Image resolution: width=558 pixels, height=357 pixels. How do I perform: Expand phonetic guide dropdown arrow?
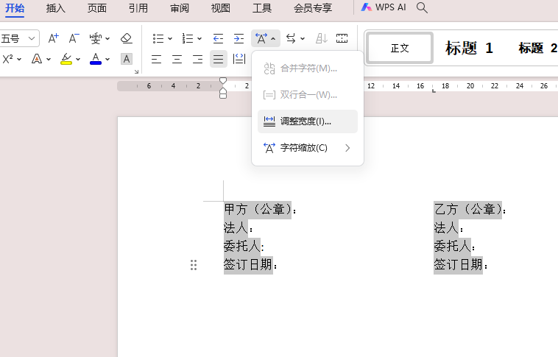coord(107,38)
